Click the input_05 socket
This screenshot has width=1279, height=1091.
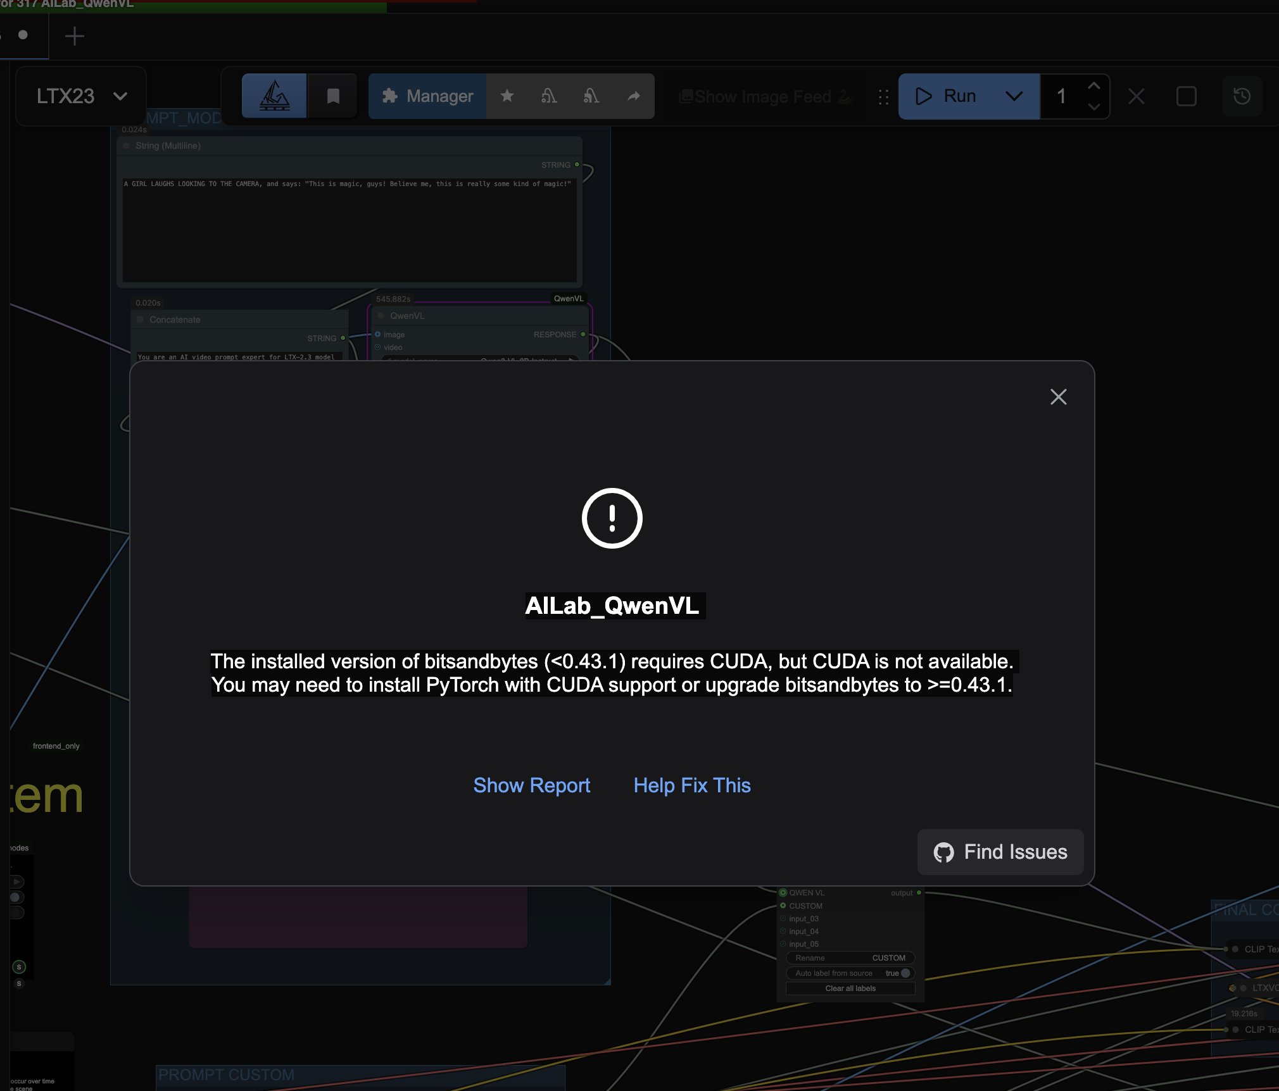pyautogui.click(x=783, y=944)
